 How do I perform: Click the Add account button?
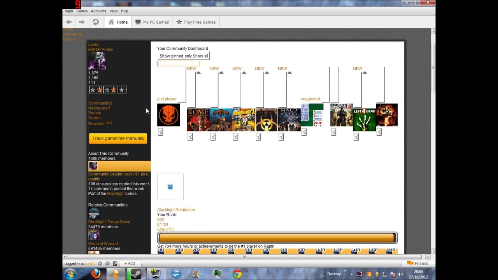(130, 264)
